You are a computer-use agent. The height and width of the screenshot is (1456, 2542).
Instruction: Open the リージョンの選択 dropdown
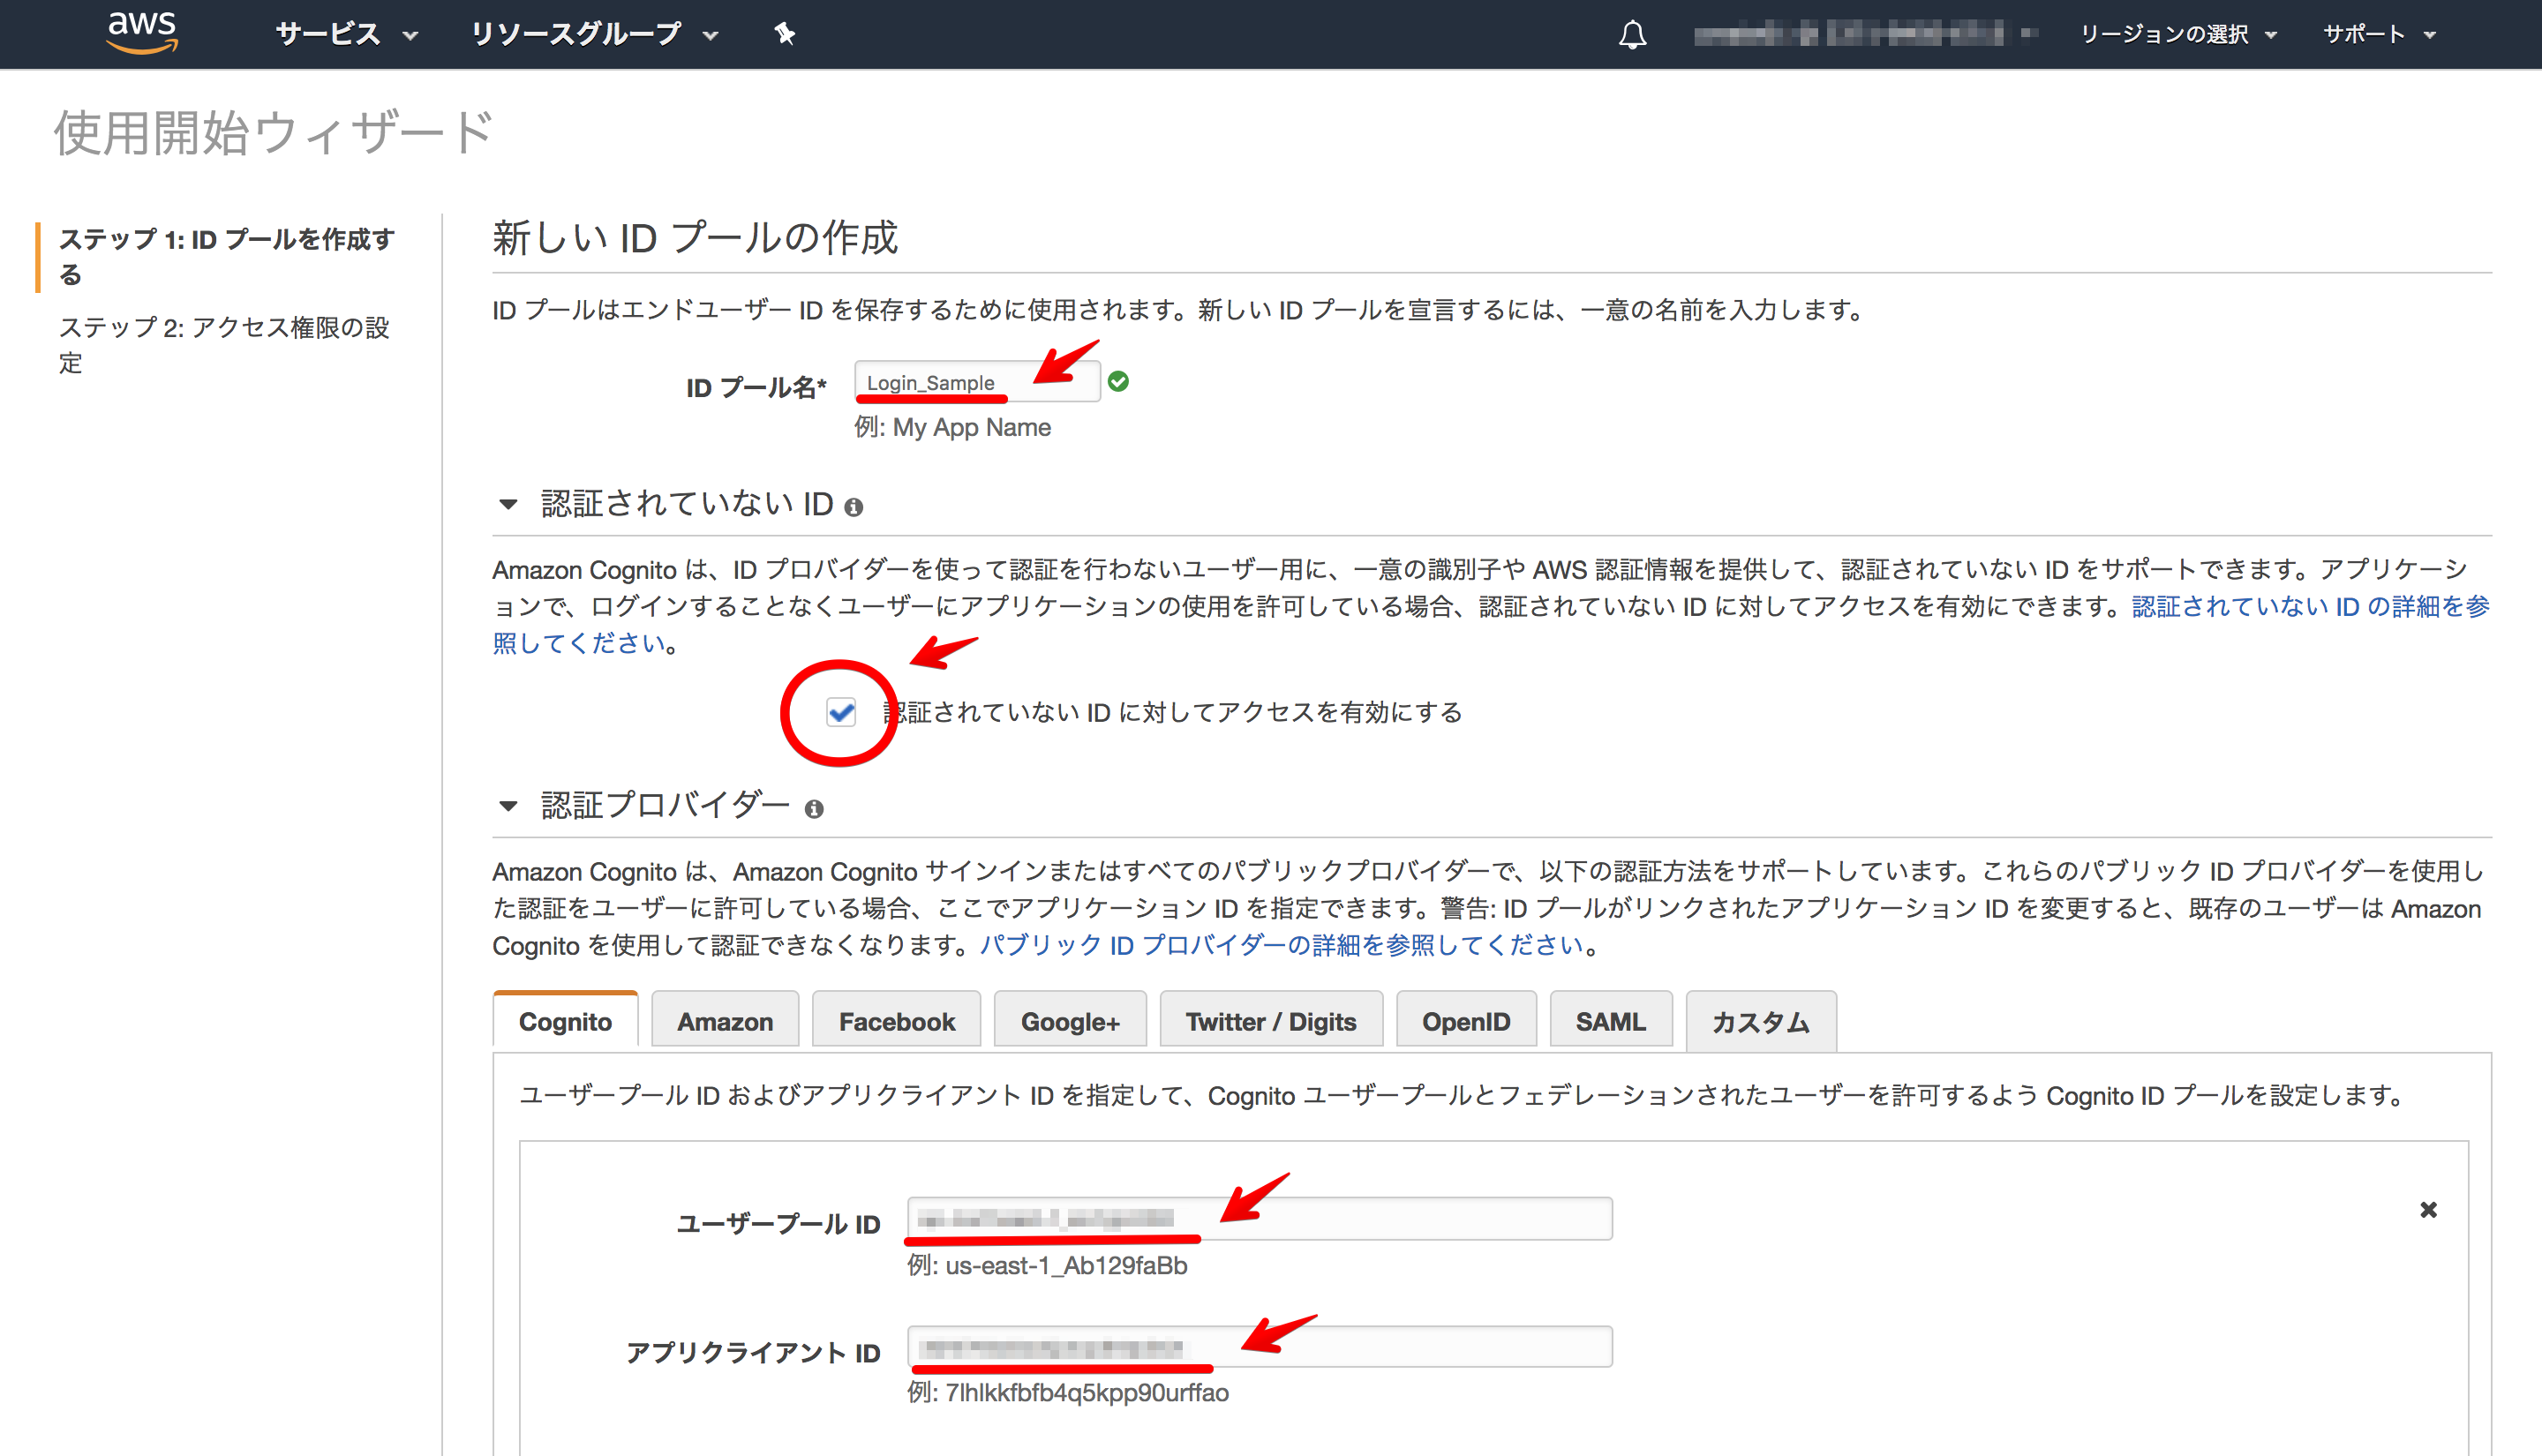tap(2178, 34)
